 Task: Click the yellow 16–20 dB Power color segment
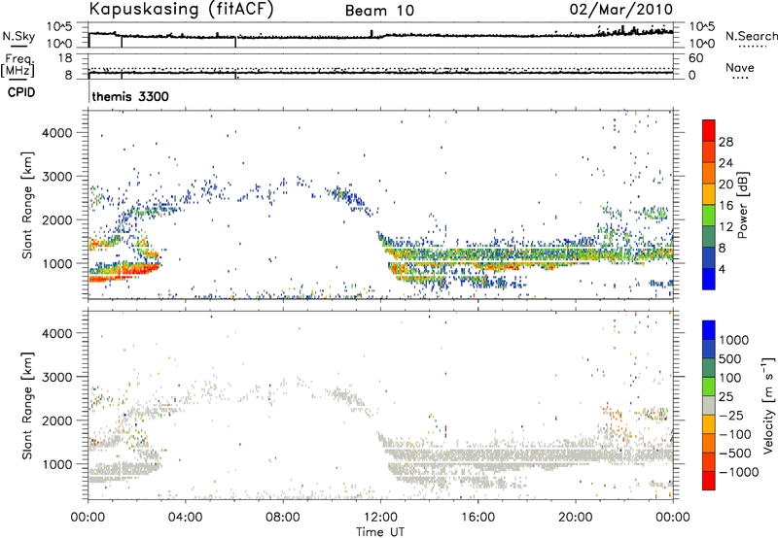tap(709, 194)
